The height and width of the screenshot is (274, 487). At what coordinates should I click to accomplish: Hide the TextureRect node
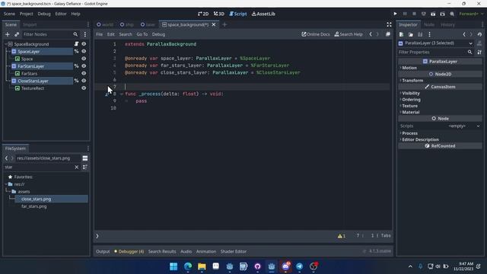click(84, 88)
